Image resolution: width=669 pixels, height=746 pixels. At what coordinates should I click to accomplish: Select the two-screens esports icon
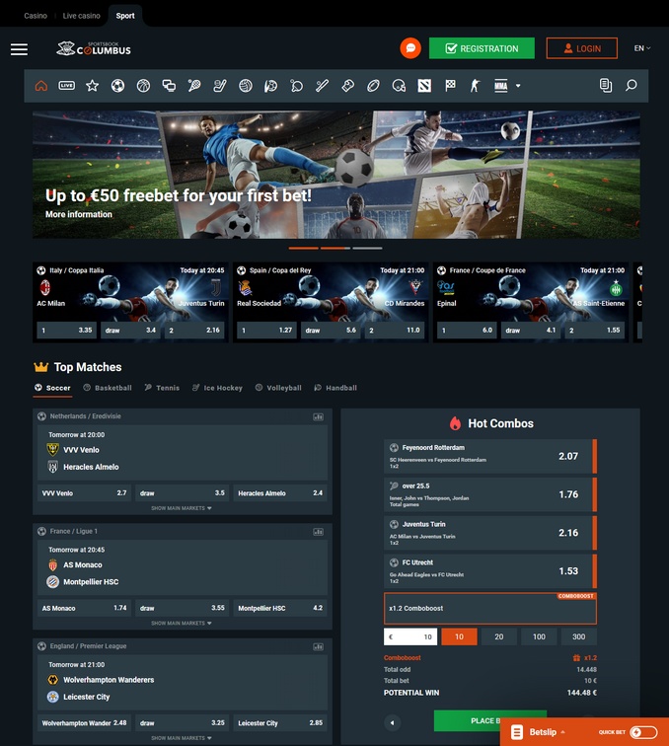169,86
